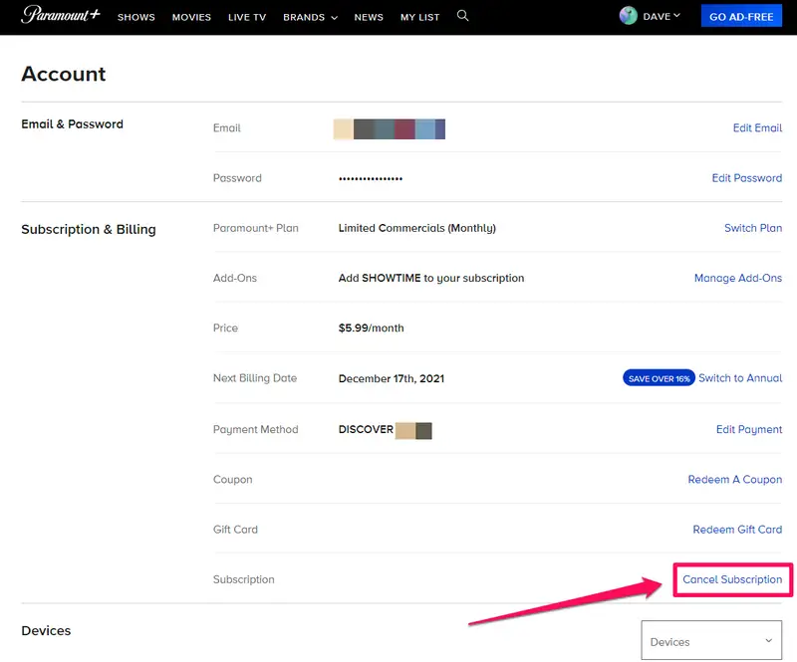Click the Paramount+ logo

pyautogui.click(x=60, y=16)
